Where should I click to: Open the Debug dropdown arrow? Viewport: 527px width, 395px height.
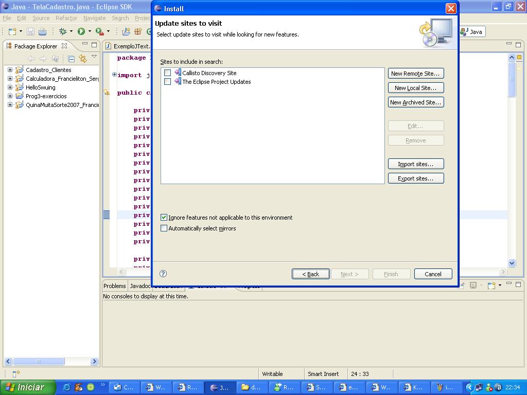click(x=71, y=31)
